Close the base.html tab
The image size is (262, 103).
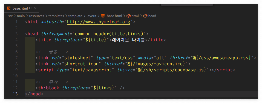pyautogui.click(x=35, y=8)
